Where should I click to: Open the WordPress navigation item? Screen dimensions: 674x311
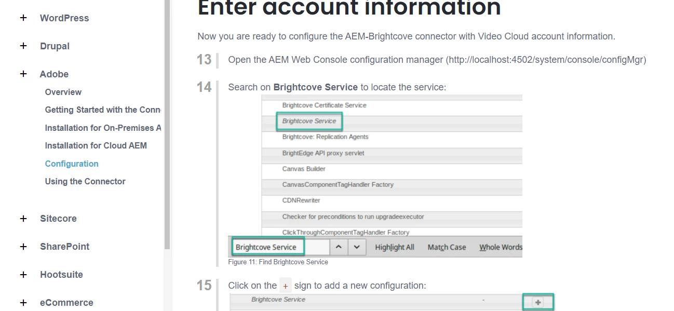point(64,18)
